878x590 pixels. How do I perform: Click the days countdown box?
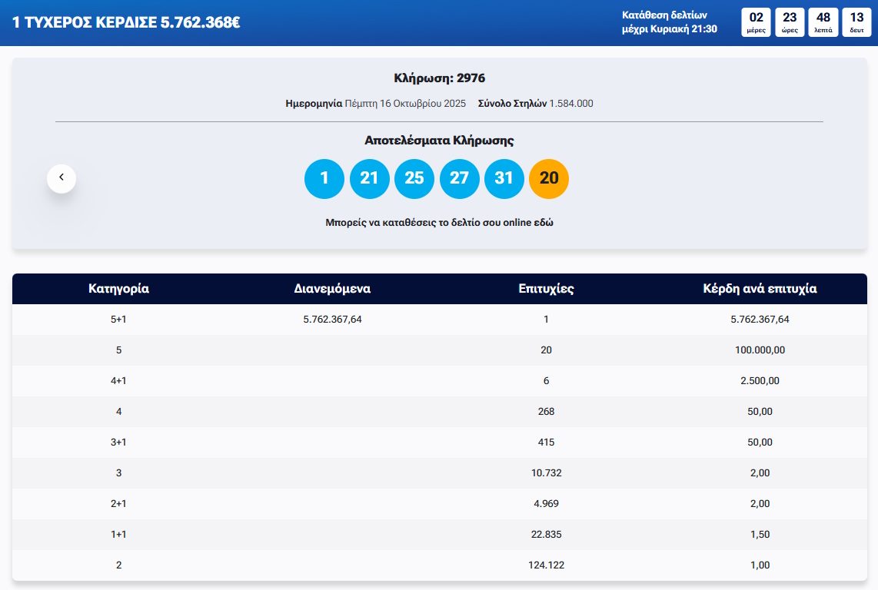(x=757, y=22)
